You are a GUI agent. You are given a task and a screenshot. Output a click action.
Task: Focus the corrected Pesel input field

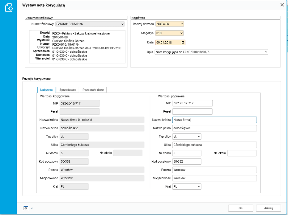pyautogui.click(x=192, y=112)
